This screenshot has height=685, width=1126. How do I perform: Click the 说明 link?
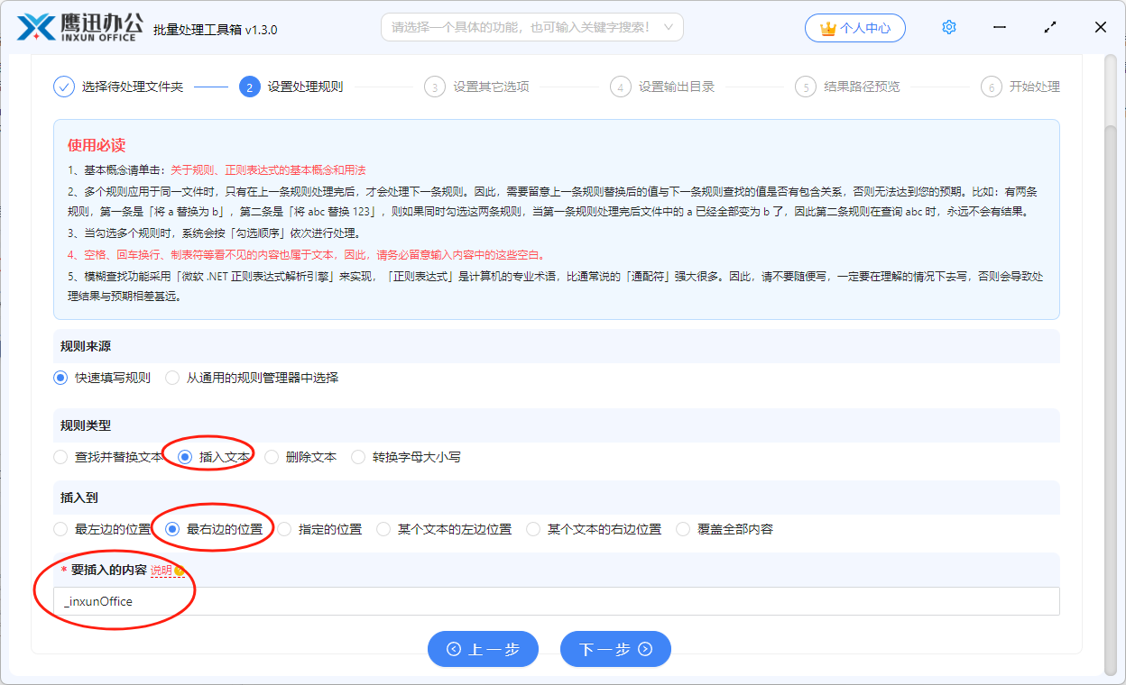coord(161,571)
